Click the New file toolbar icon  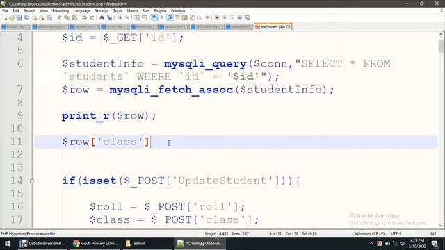(5, 18)
